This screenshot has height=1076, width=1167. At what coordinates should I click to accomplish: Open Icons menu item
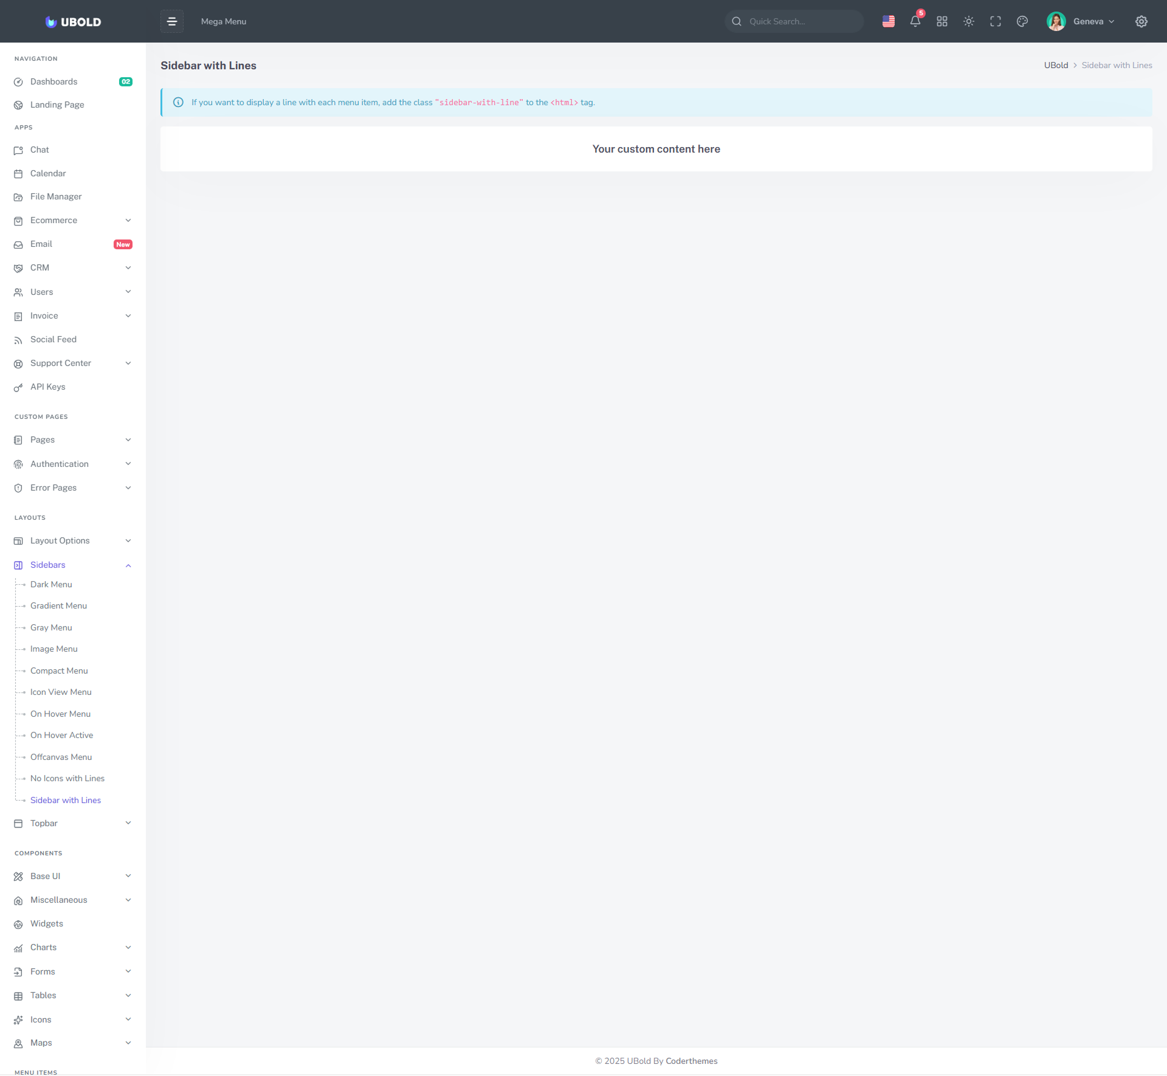tap(73, 1019)
